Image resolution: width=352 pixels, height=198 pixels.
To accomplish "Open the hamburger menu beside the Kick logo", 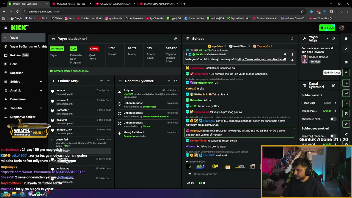I will click(x=6, y=28).
